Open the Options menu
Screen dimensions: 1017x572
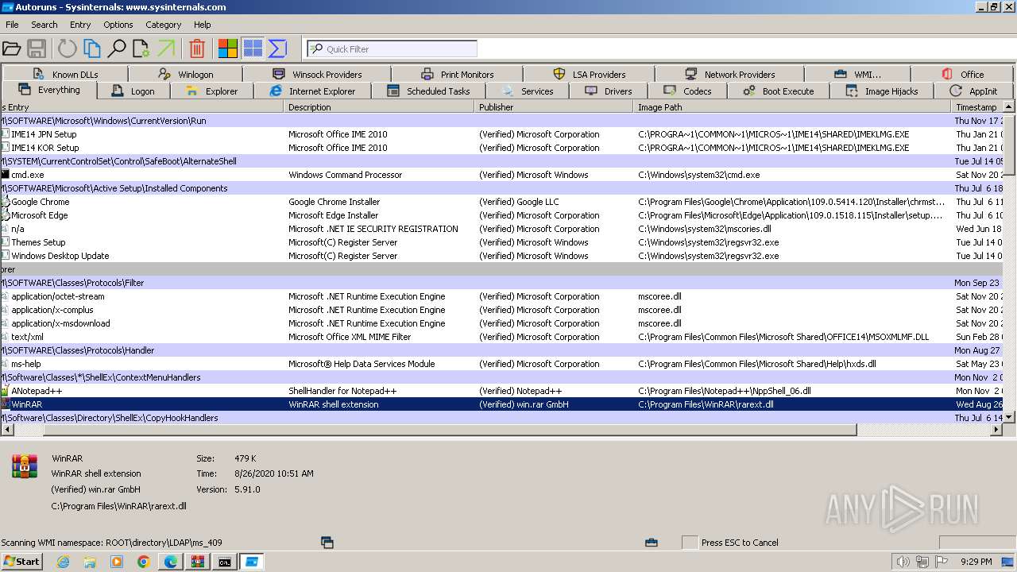(x=118, y=25)
